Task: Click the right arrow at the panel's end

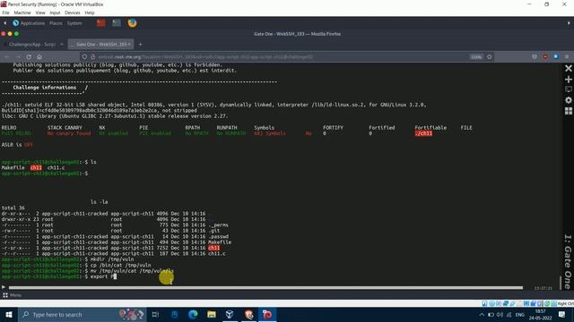Action: click(x=569, y=23)
